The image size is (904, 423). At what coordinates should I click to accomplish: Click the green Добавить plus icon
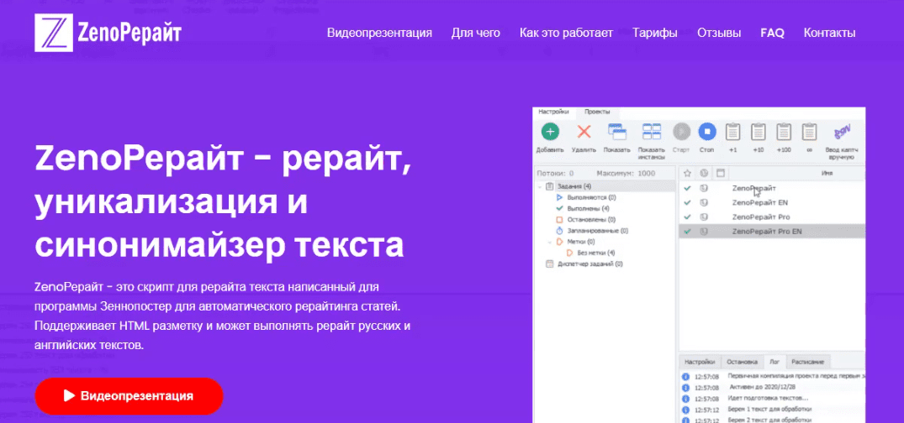tap(549, 132)
